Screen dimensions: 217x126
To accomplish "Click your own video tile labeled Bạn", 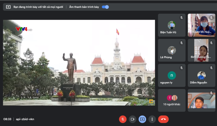I will click(x=201, y=100).
